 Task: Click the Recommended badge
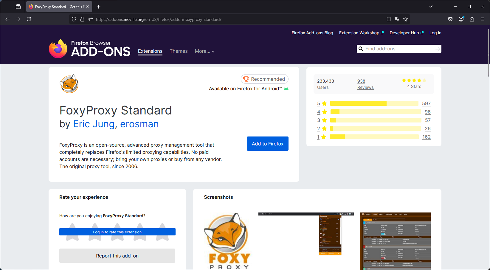tap(265, 79)
